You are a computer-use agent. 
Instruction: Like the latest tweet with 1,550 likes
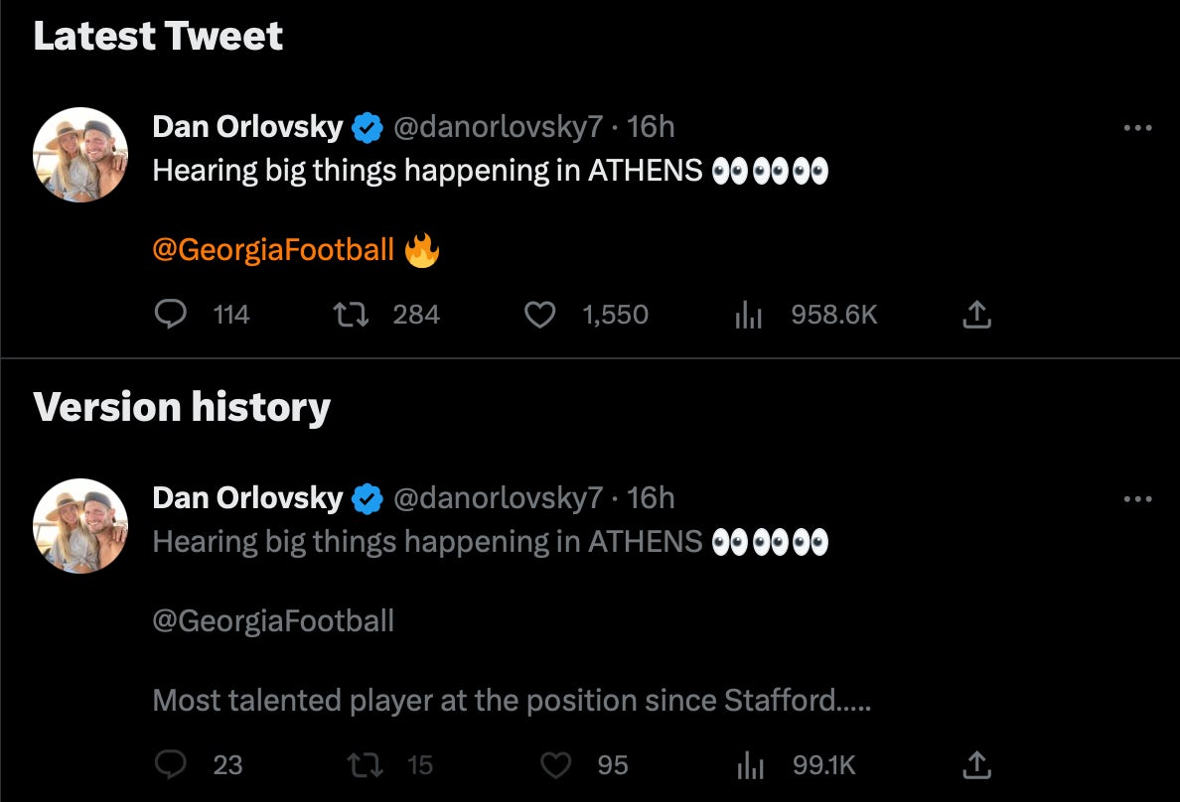[x=539, y=315]
